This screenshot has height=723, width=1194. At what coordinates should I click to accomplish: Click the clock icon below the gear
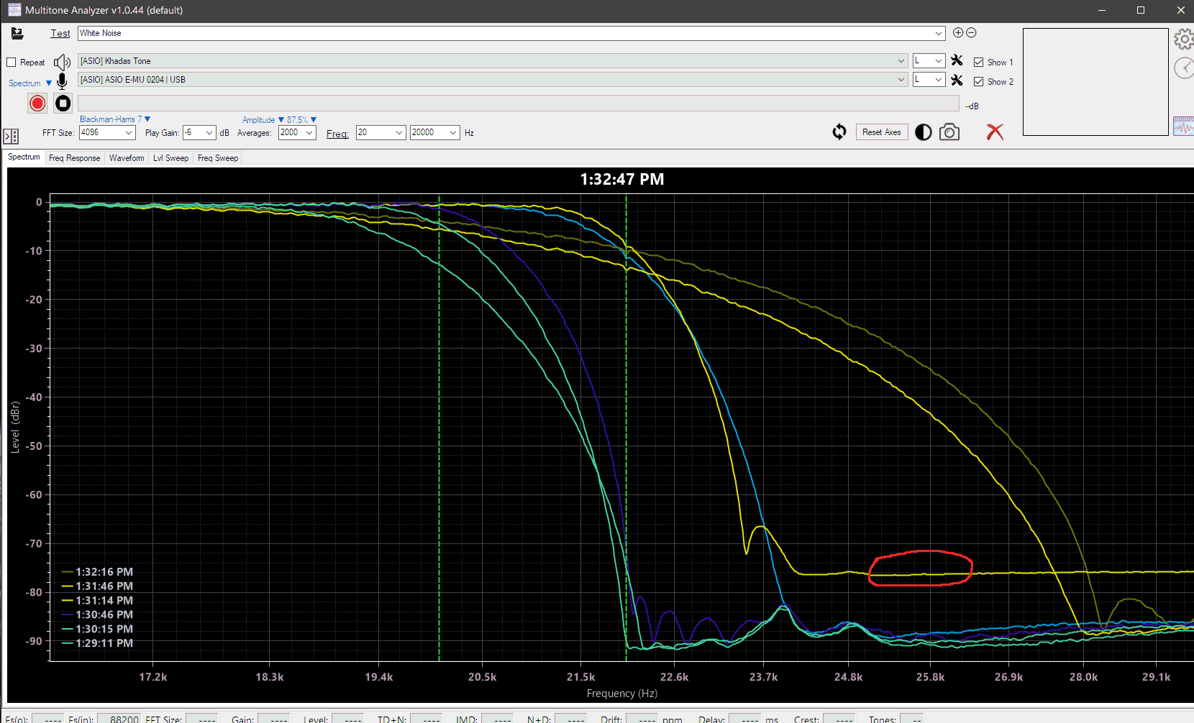coord(1185,68)
